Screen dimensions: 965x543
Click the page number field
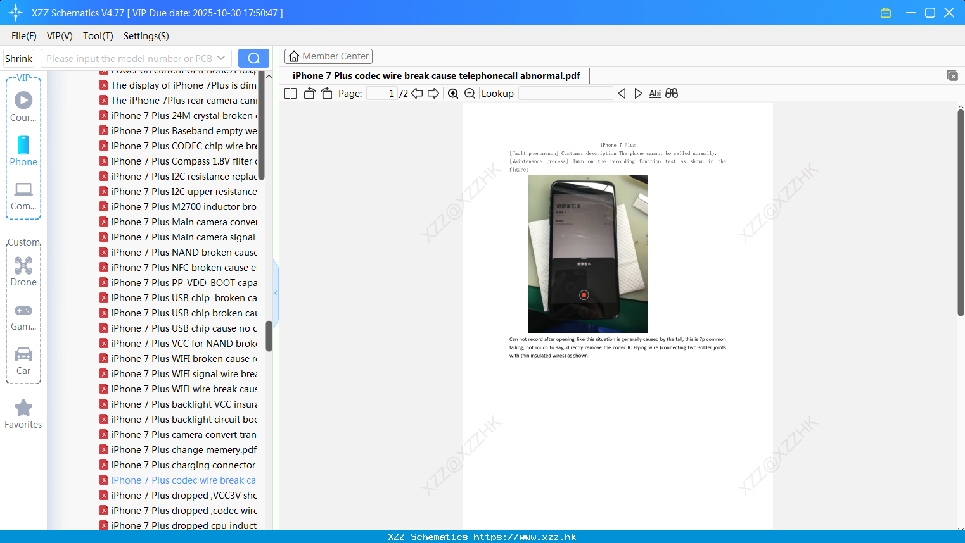tap(382, 94)
